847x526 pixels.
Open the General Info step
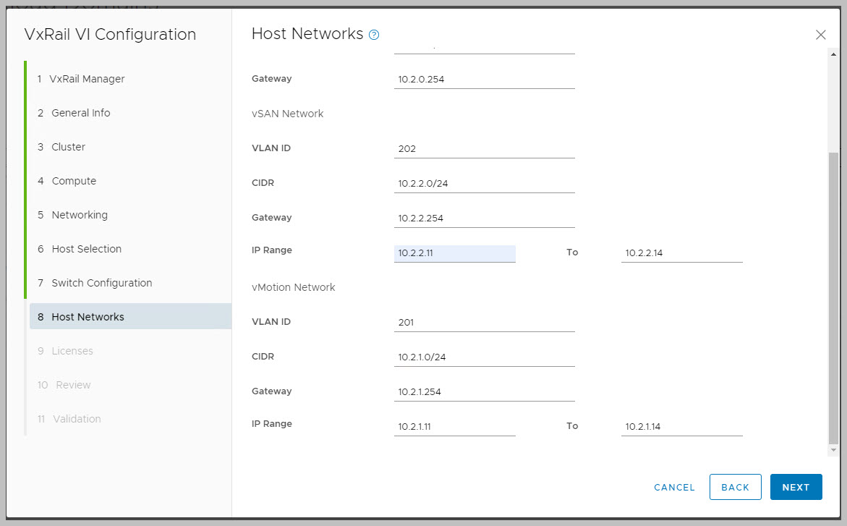click(80, 113)
